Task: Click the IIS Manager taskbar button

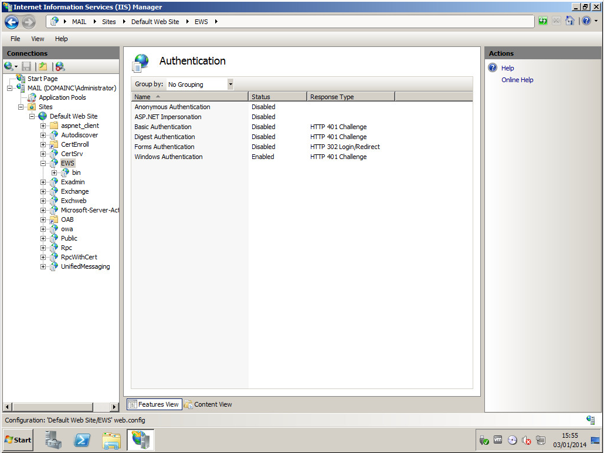Action: [141, 440]
